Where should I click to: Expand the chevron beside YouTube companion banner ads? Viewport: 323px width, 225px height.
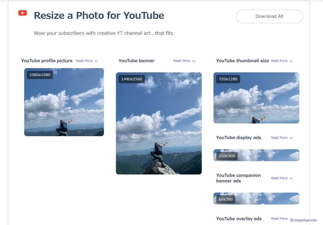[x=291, y=178]
